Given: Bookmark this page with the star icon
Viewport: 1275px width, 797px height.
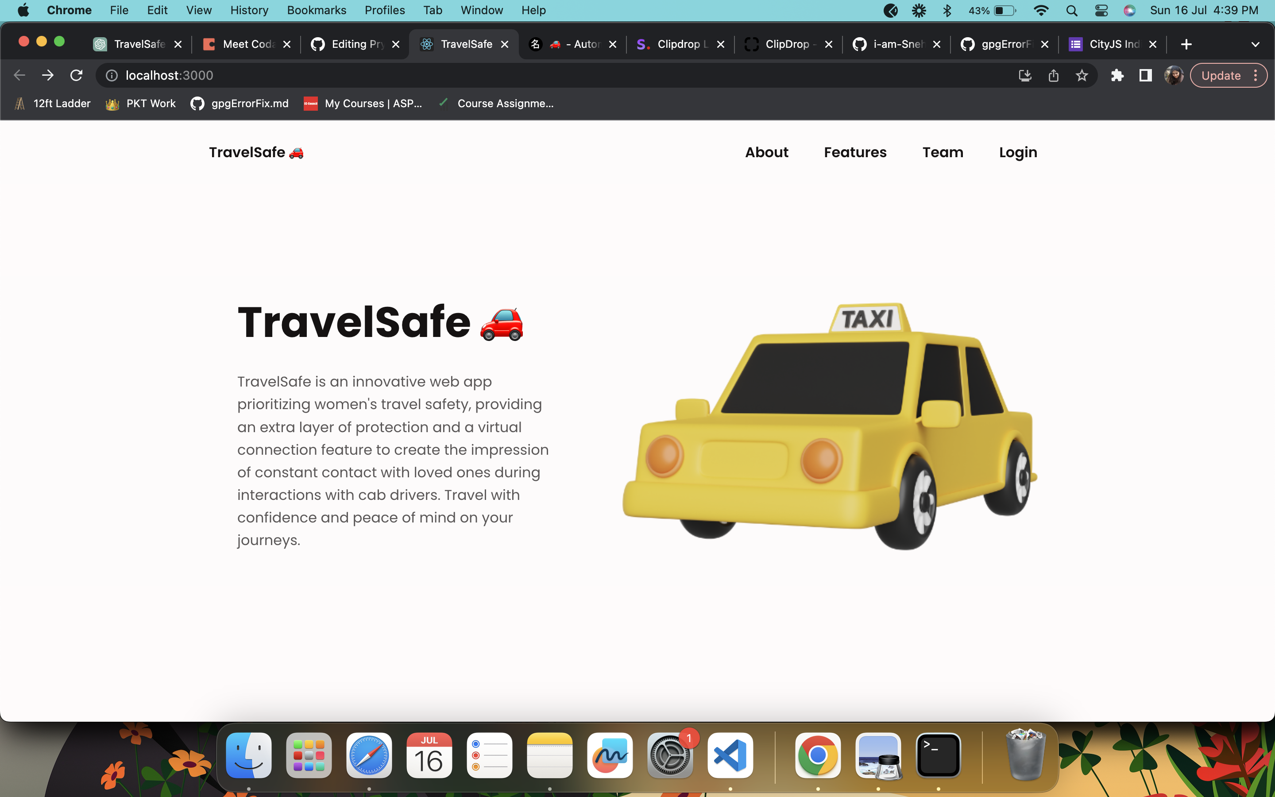Looking at the screenshot, I should click(x=1082, y=75).
